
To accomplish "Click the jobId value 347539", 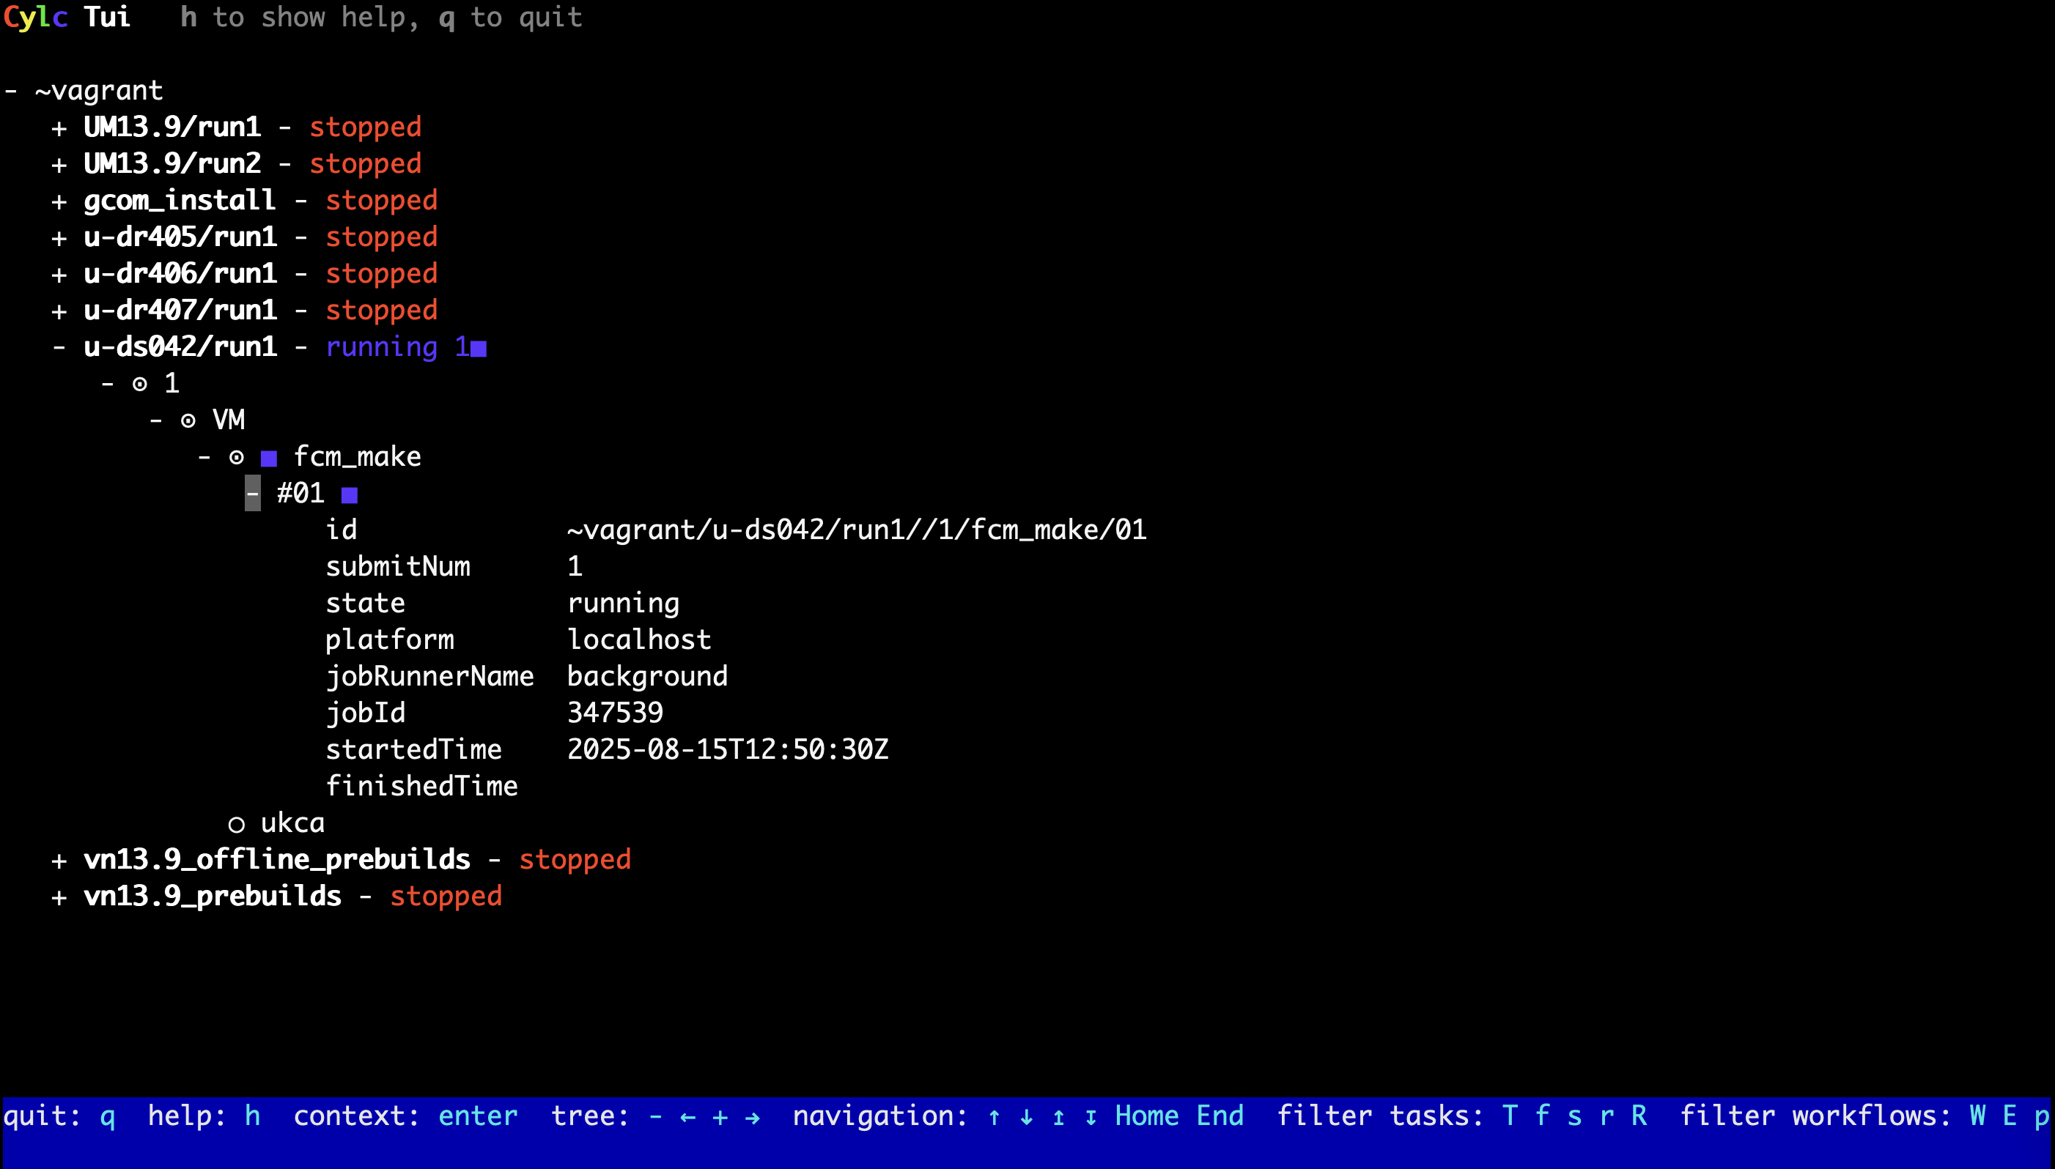I will (x=616, y=713).
